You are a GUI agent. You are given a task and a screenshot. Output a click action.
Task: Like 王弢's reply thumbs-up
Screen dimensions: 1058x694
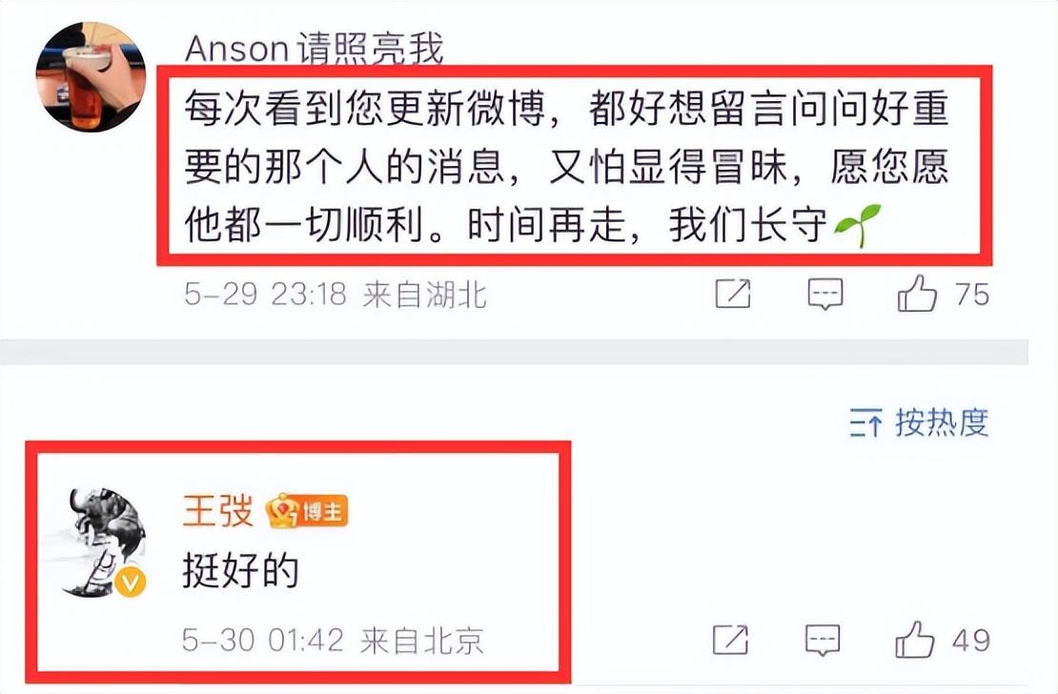coord(915,640)
